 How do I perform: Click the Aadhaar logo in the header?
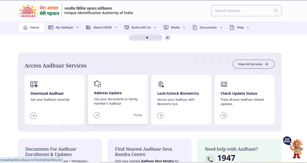[x=28, y=11]
